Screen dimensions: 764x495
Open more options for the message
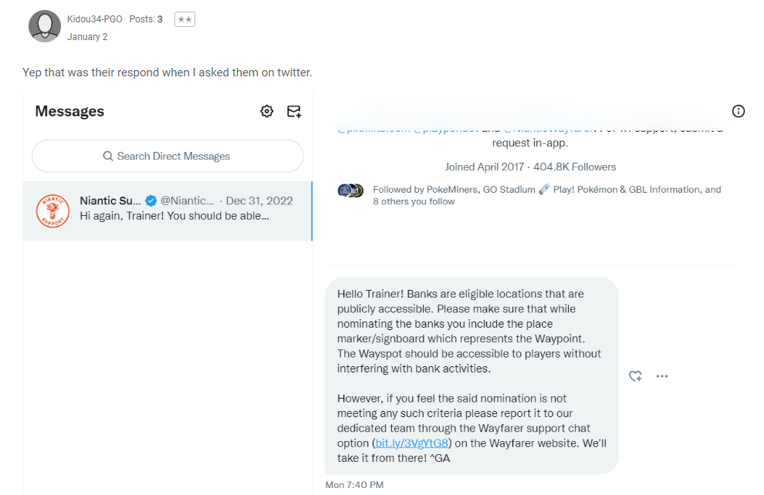pyautogui.click(x=661, y=376)
